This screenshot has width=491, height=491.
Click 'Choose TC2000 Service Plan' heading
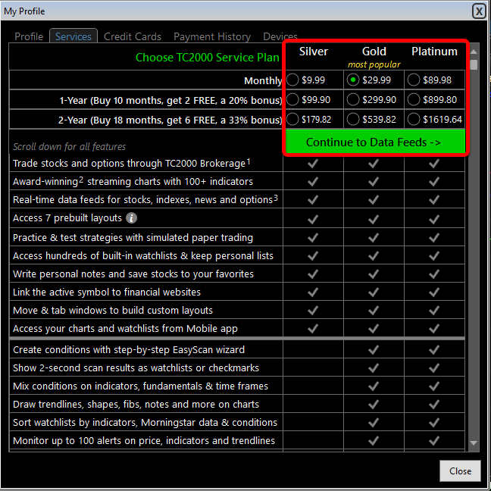pos(208,58)
